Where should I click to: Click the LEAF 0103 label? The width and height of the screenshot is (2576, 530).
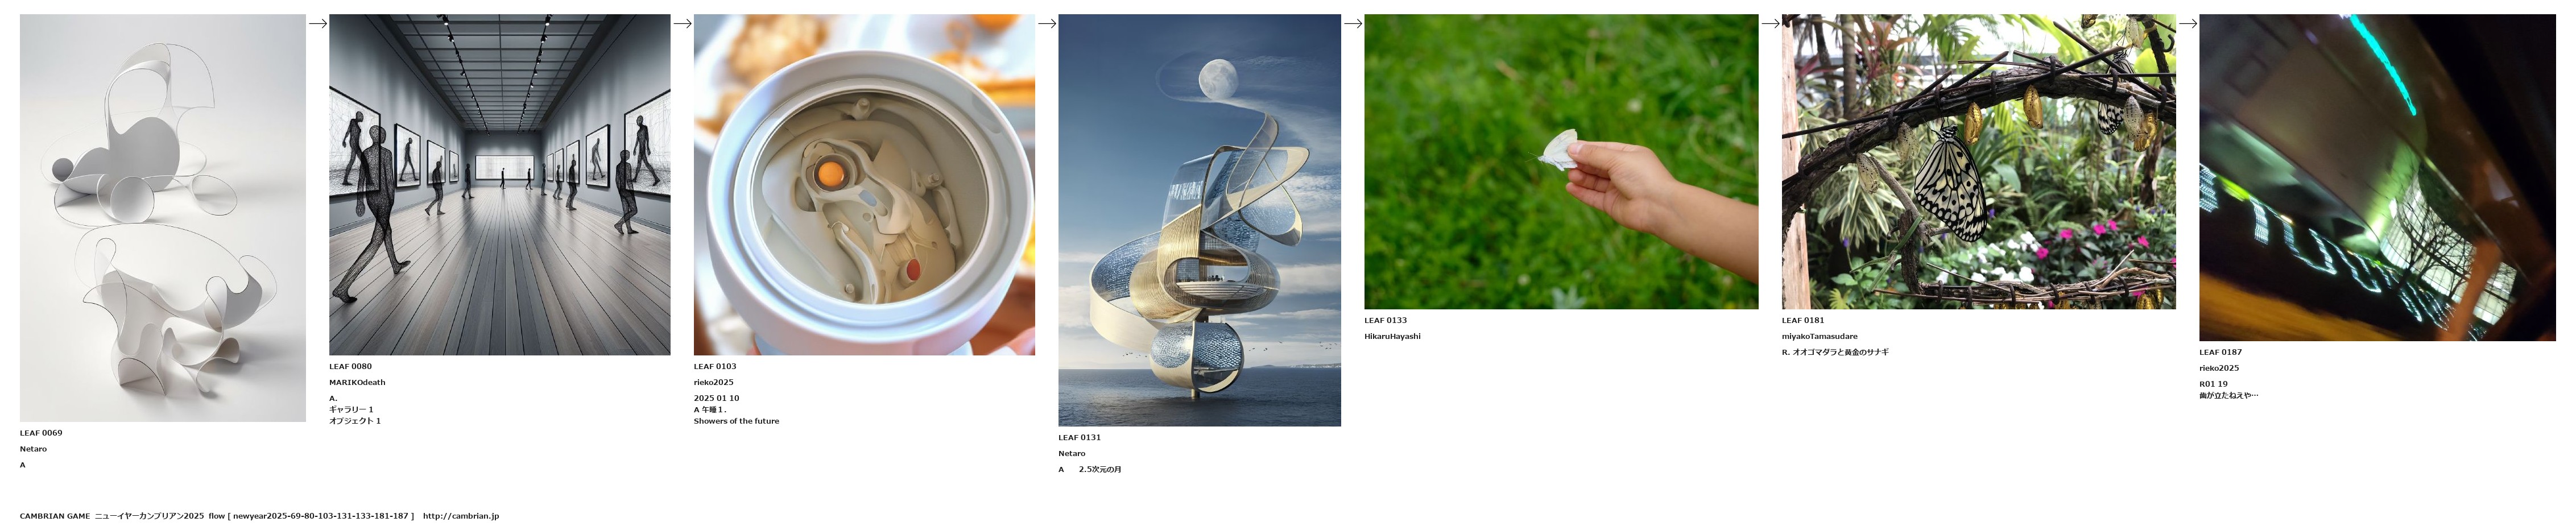715,366
